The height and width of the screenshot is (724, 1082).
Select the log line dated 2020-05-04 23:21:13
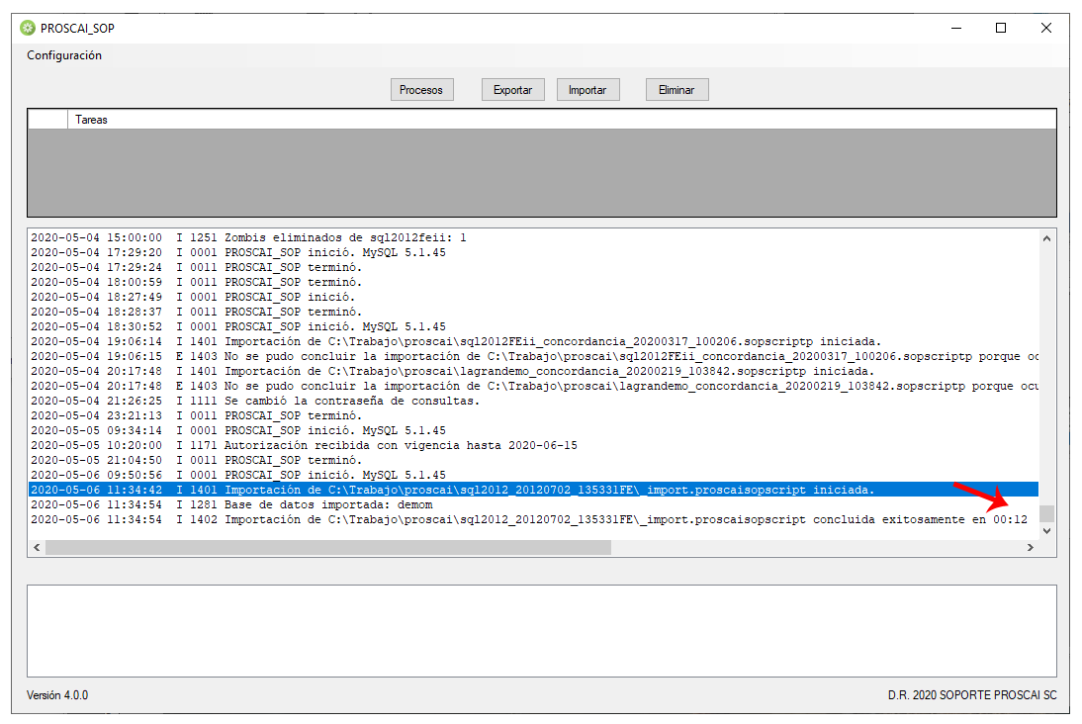point(533,415)
